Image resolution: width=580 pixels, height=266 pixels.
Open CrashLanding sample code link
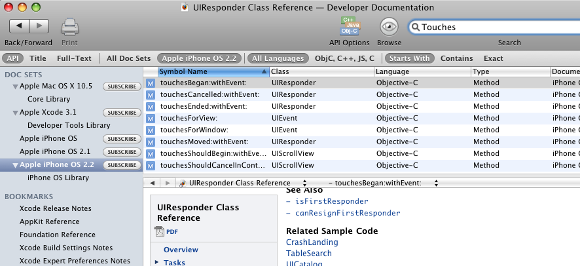pyautogui.click(x=312, y=242)
